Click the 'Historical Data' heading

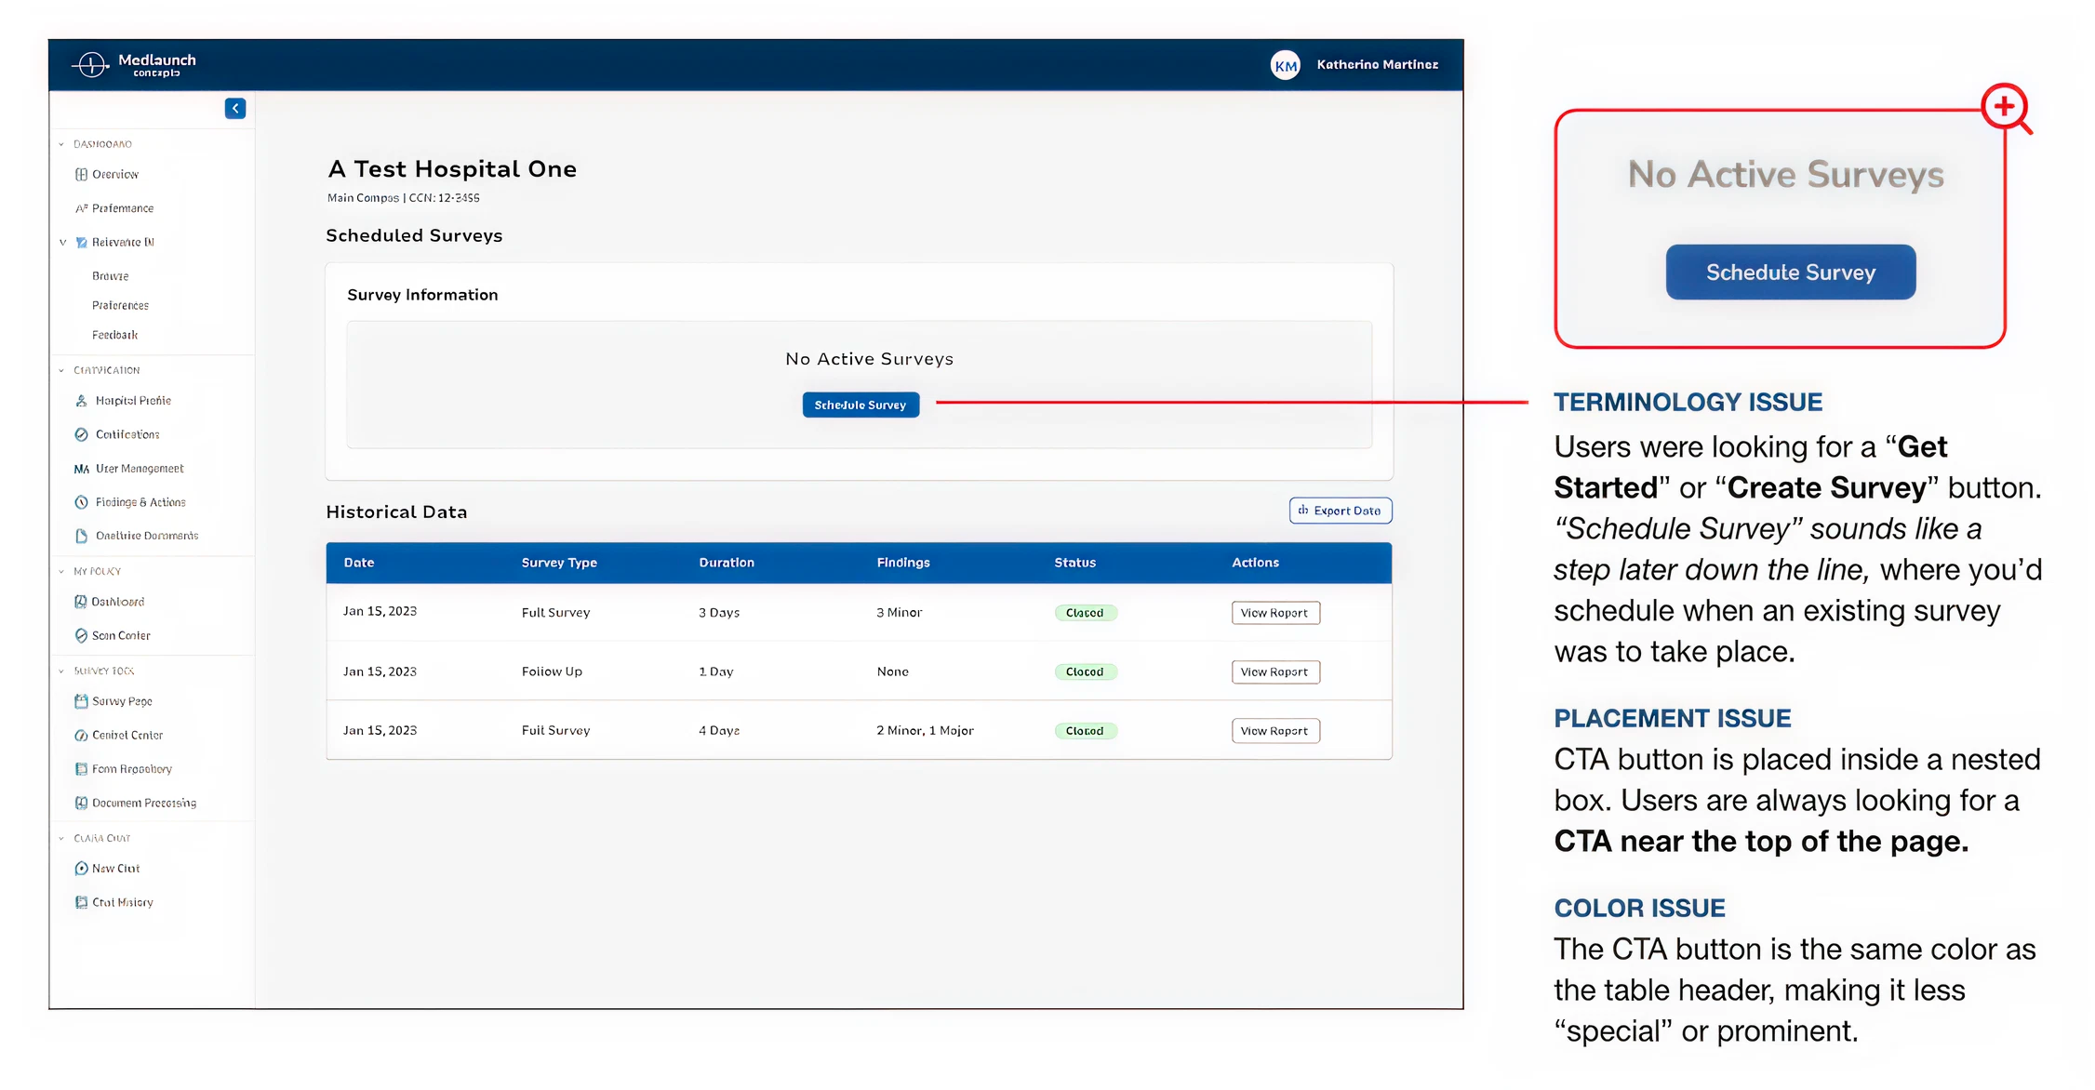click(396, 512)
